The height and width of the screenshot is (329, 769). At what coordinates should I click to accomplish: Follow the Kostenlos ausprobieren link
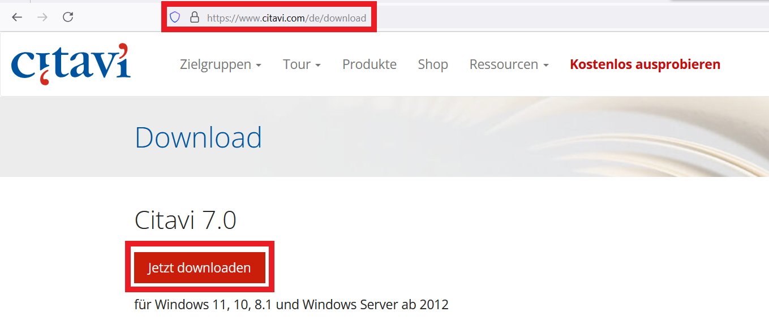pyautogui.click(x=645, y=64)
